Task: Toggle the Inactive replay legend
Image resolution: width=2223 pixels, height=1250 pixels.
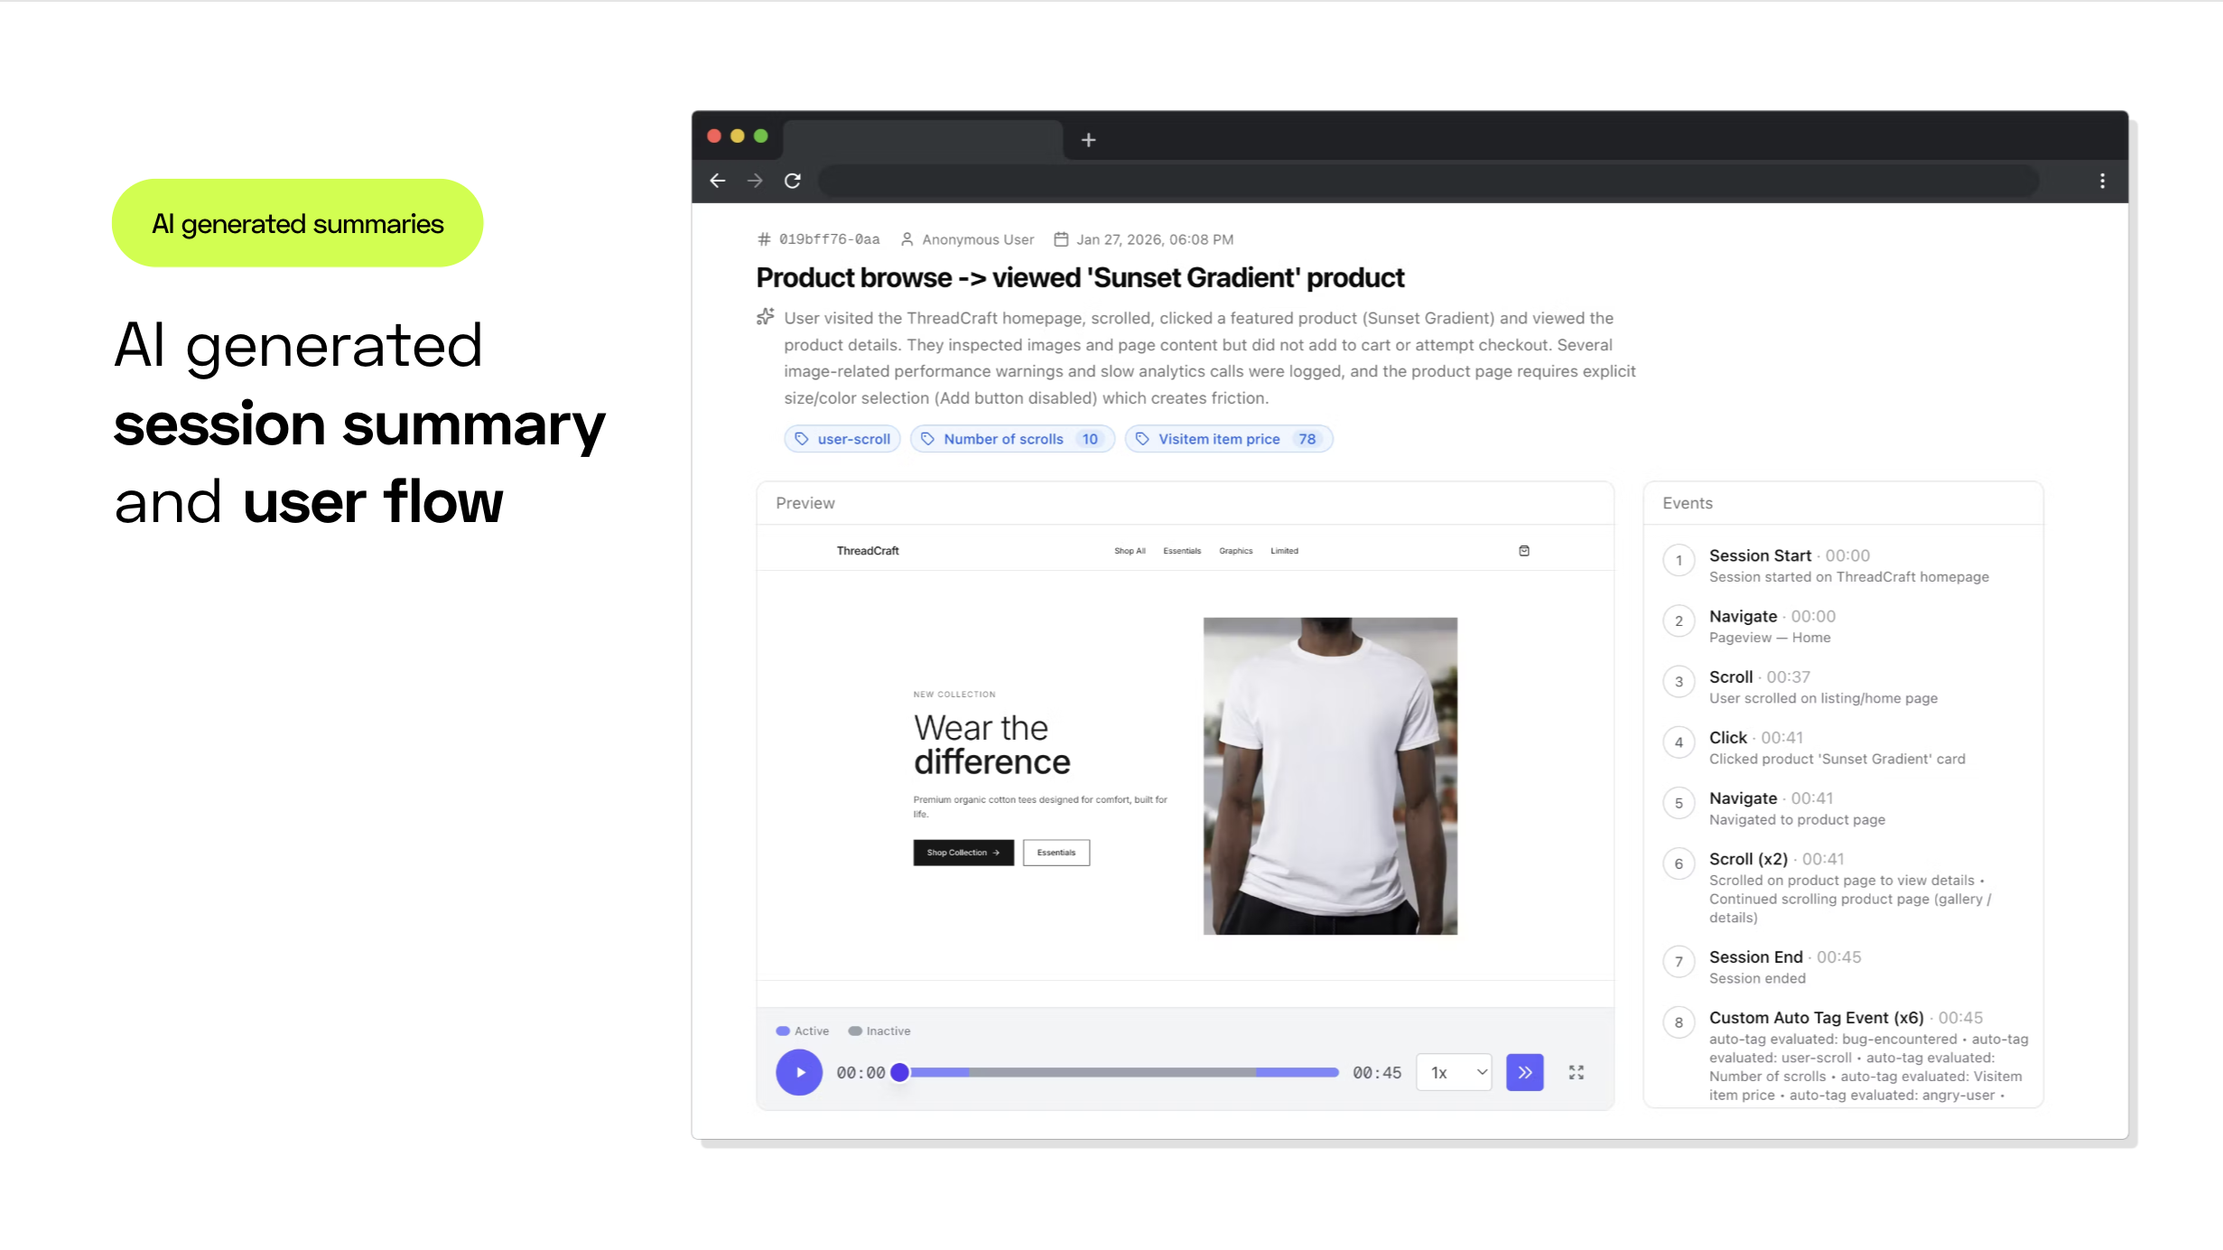Action: (x=879, y=1031)
